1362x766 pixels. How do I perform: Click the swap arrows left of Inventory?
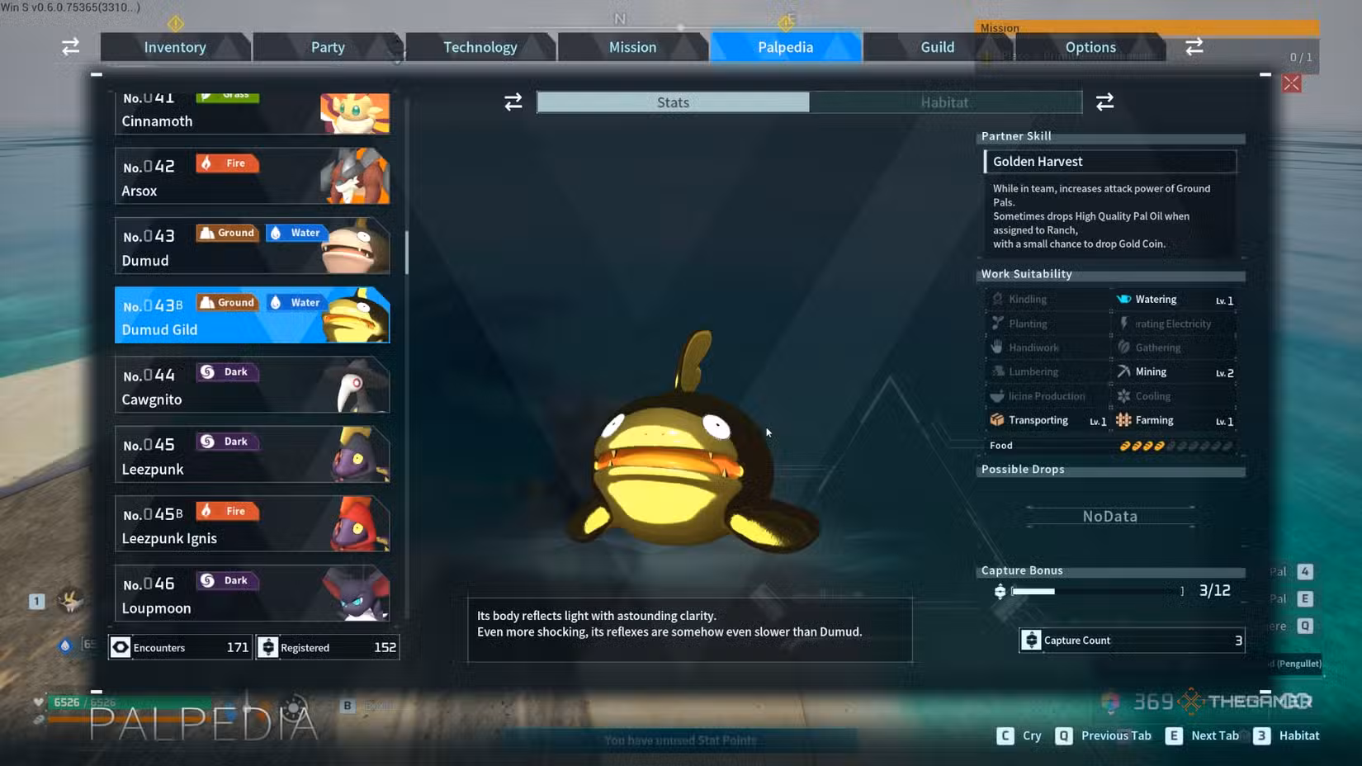pos(71,46)
